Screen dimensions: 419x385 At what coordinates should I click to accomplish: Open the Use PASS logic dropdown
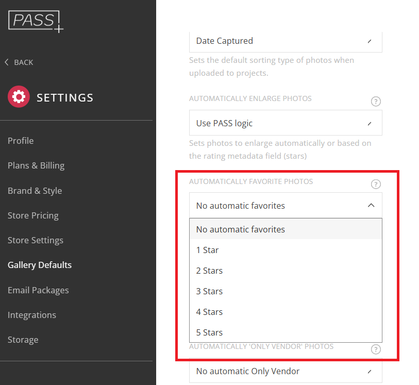point(286,123)
